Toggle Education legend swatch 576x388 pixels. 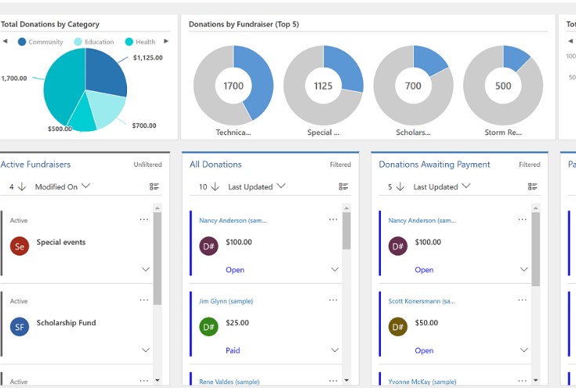[x=78, y=42]
